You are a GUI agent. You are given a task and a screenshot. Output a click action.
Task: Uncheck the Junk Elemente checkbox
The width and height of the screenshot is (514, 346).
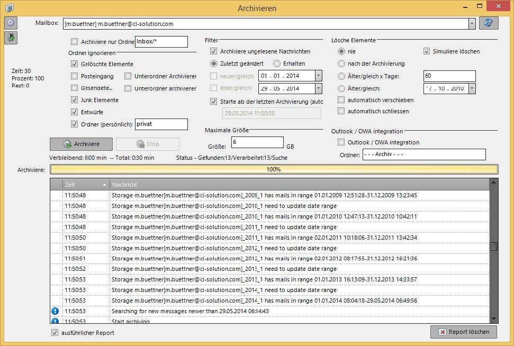[75, 100]
